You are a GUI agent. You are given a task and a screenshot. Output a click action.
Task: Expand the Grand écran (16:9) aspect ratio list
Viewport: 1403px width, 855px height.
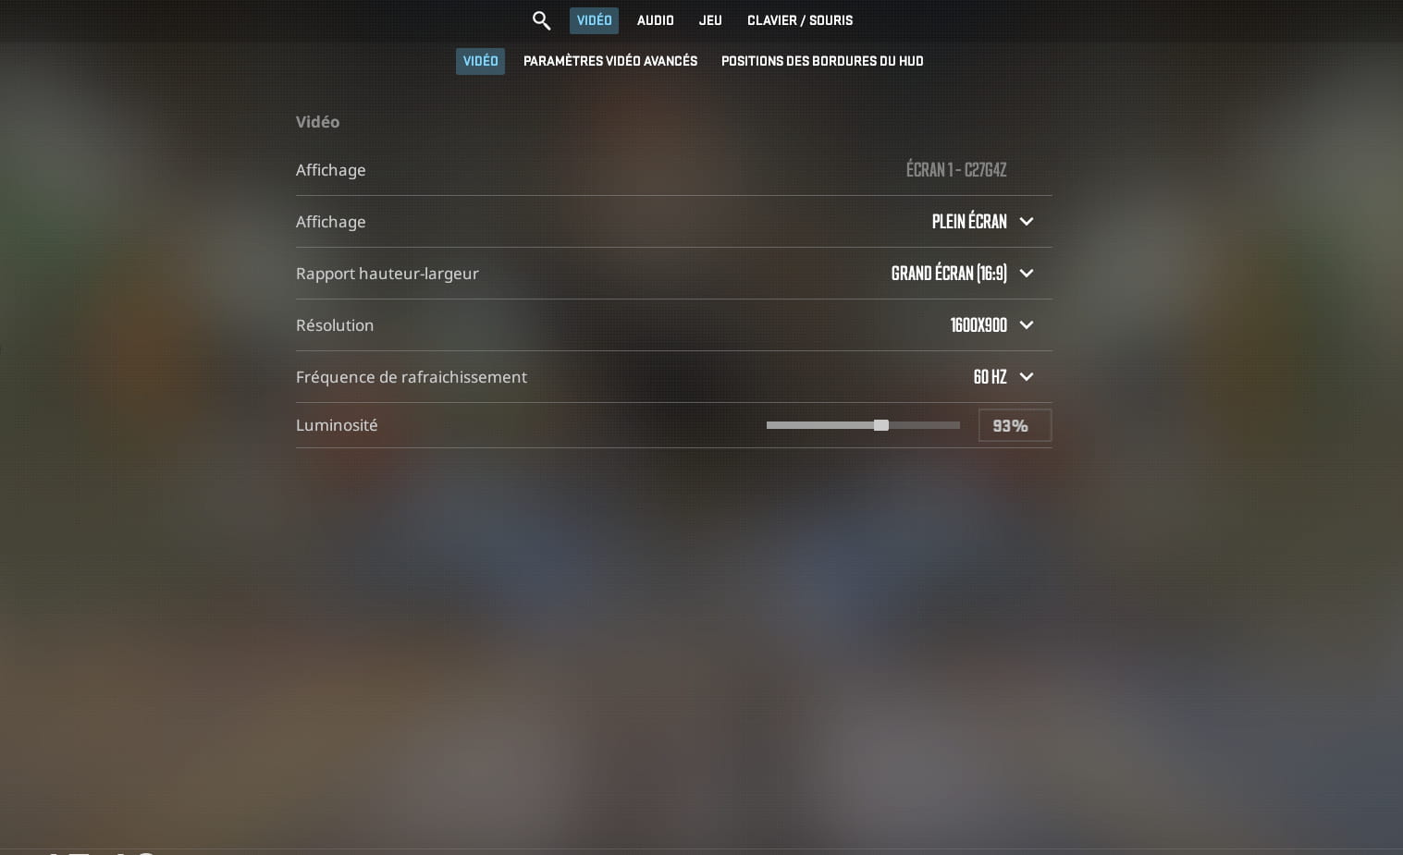[x=962, y=274]
